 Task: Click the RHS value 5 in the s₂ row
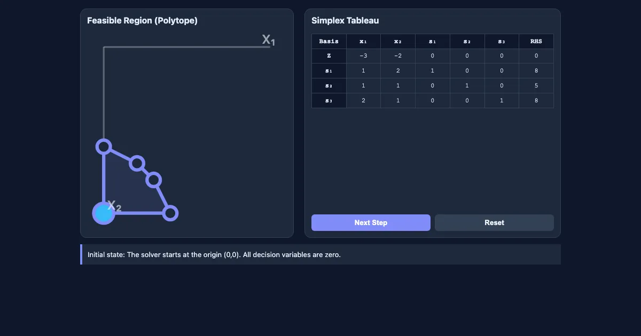point(536,86)
